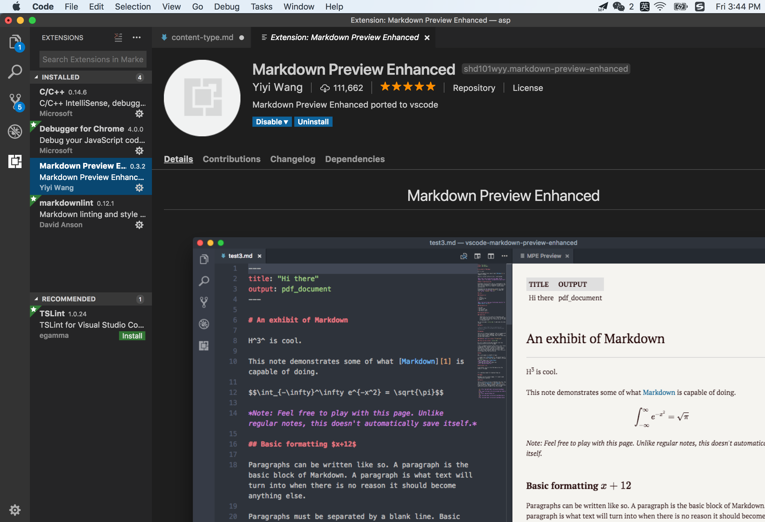765x522 pixels.
Task: Open the View menu
Action: 171,7
